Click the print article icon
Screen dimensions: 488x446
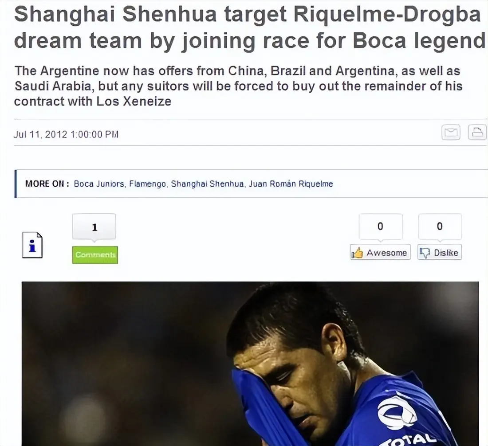pyautogui.click(x=477, y=133)
